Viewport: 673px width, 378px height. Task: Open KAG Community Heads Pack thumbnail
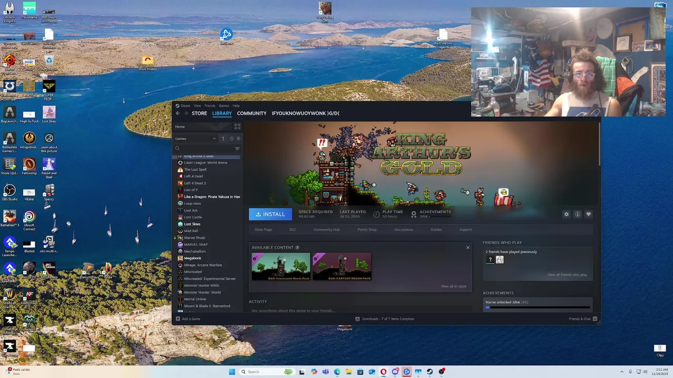point(281,267)
